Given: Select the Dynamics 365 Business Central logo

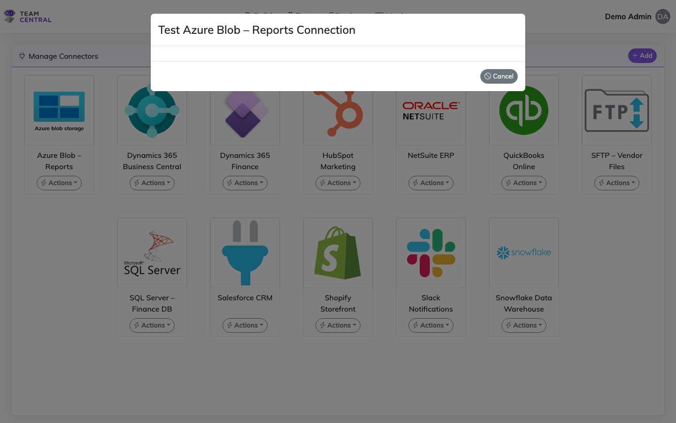Looking at the screenshot, I should 152,110.
